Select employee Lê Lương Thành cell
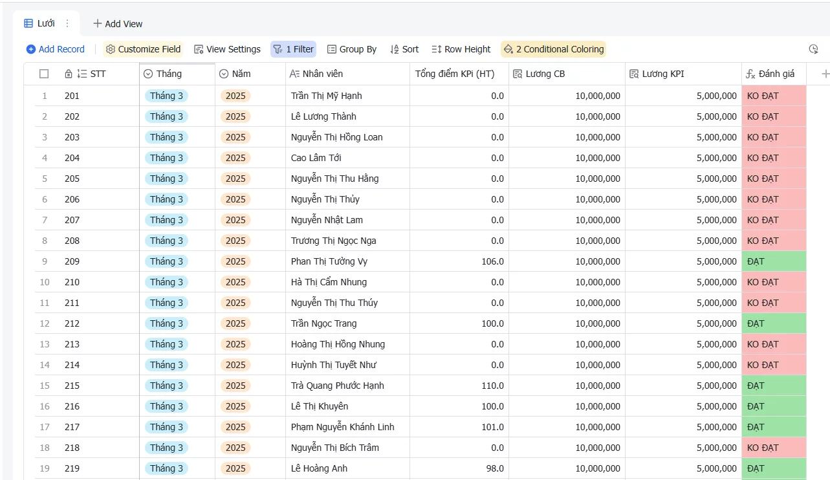 click(347, 116)
